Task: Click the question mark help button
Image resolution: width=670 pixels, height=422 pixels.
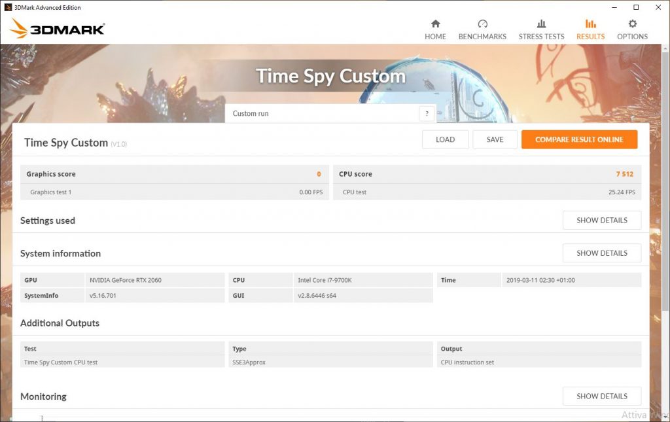Action: tap(427, 113)
